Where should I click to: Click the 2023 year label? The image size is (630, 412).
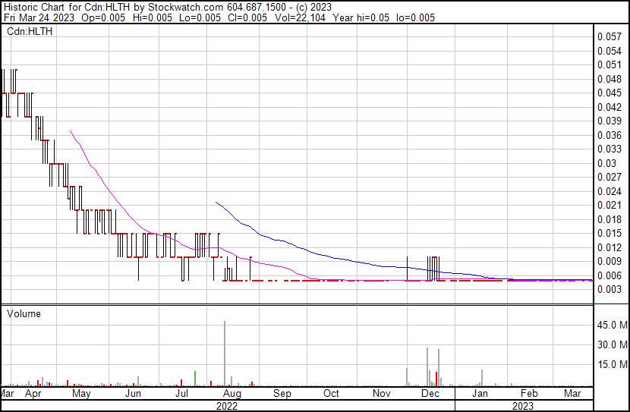pos(522,406)
